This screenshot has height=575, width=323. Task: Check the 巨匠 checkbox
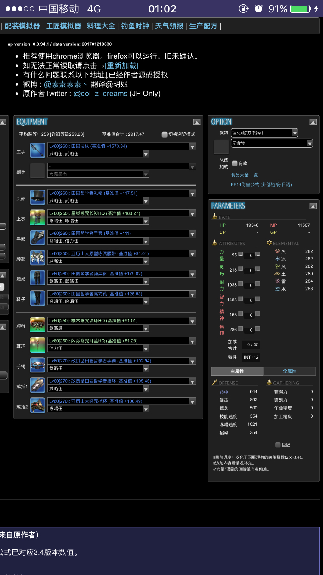point(278,445)
